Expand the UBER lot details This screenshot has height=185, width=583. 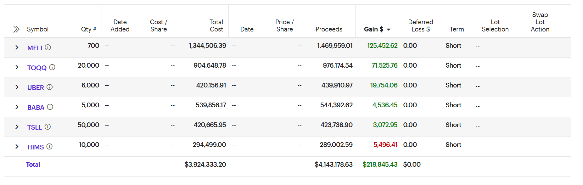click(x=17, y=87)
